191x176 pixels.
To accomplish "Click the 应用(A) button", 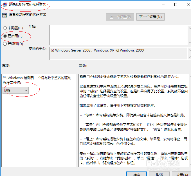I will pos(182,174).
